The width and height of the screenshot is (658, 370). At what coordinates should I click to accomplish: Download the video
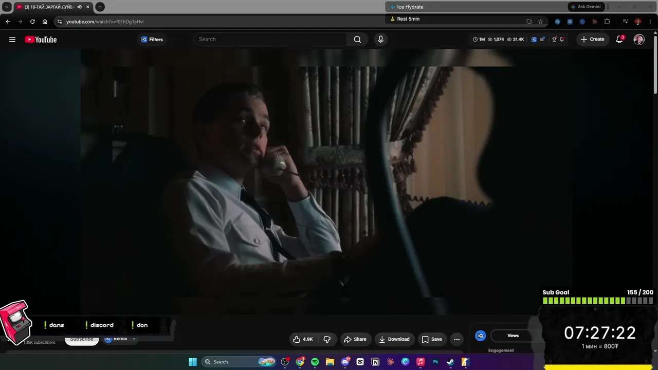(394, 339)
